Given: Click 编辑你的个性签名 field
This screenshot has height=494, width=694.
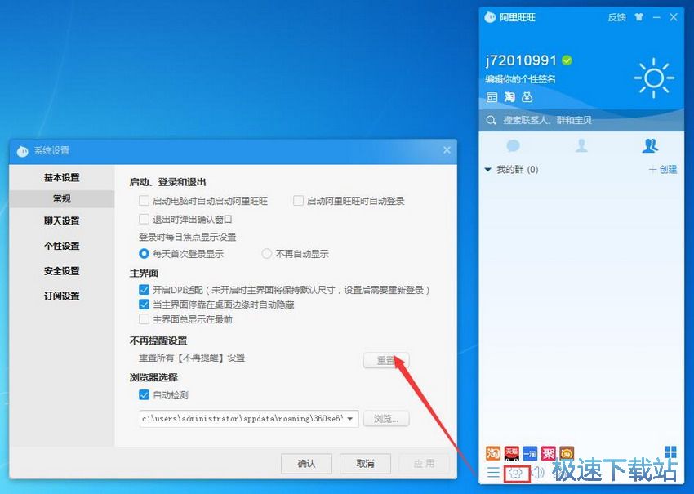Looking at the screenshot, I should 520,79.
